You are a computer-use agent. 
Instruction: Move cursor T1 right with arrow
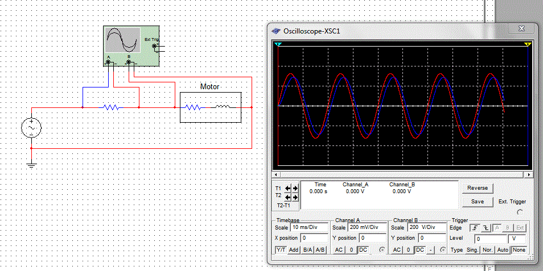coord(295,189)
